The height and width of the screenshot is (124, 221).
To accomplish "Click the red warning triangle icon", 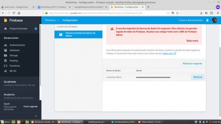I will coord(112,29).
